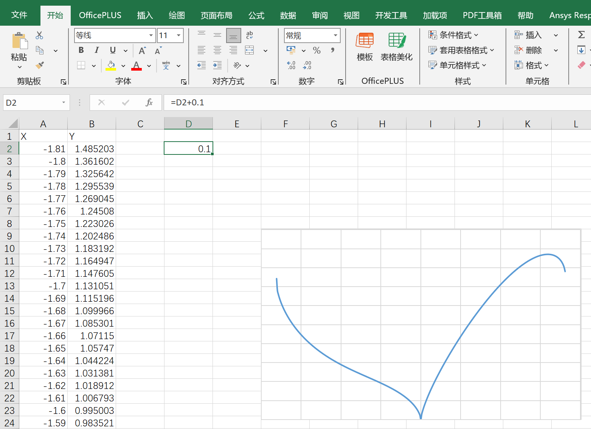The height and width of the screenshot is (429, 591).
Task: Click the Insert Function fx icon
Action: 149,102
